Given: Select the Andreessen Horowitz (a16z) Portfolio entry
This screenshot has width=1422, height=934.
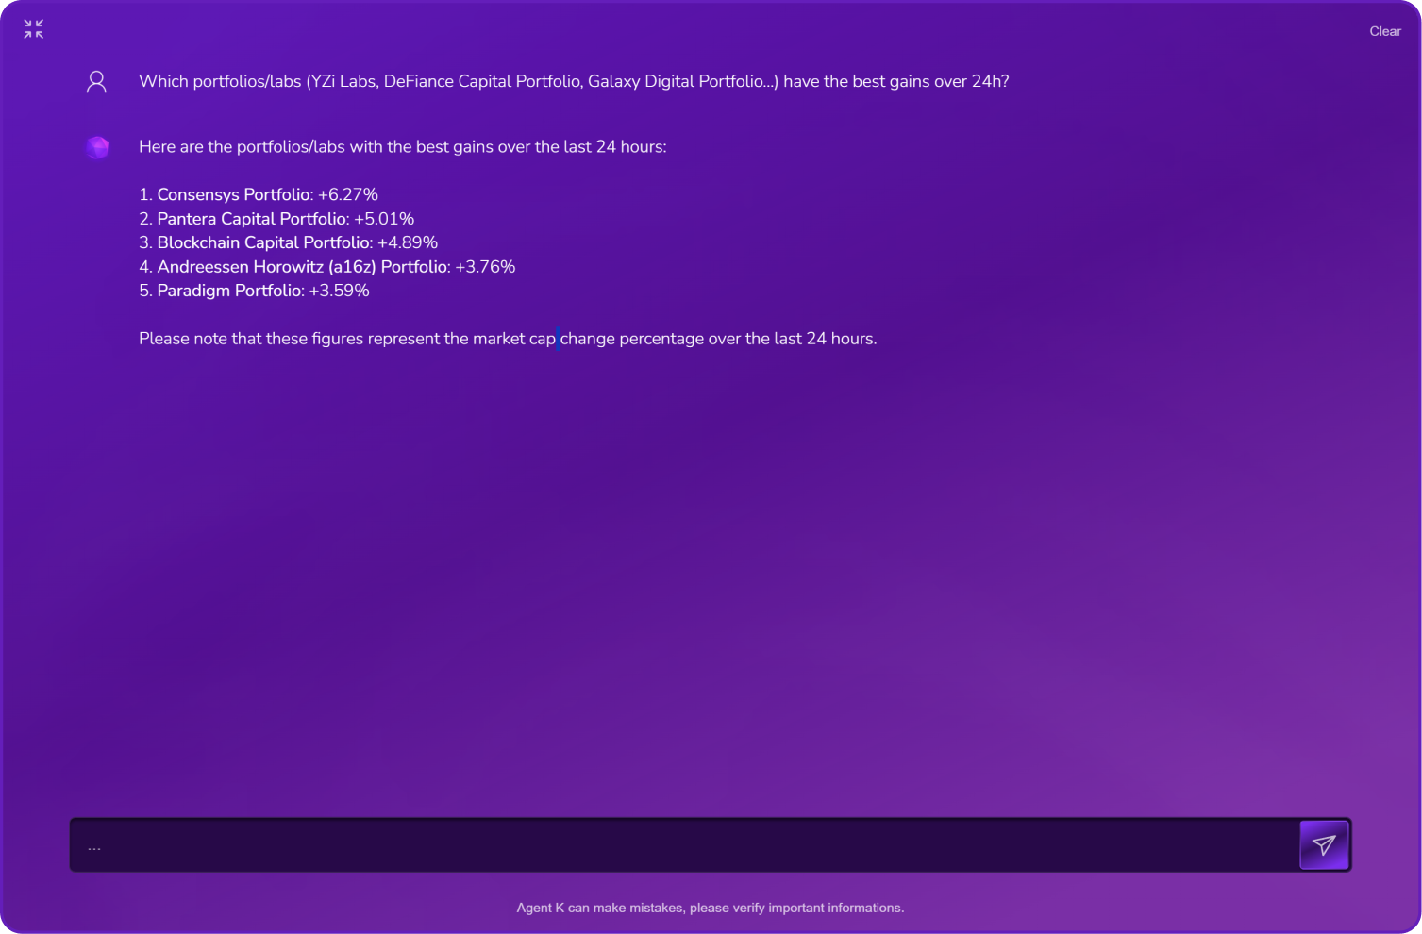Looking at the screenshot, I should [326, 267].
